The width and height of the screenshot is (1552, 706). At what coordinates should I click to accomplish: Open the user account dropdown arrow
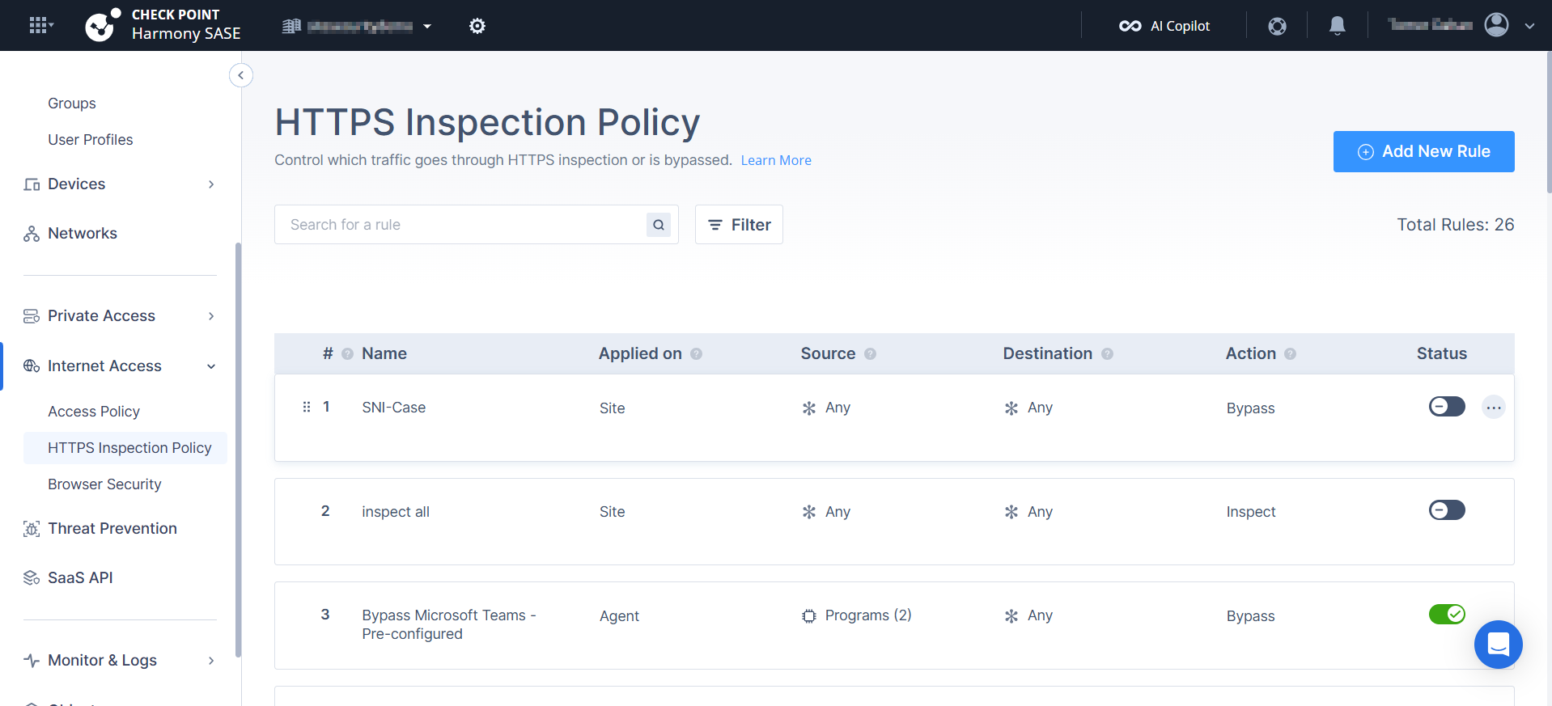(1529, 26)
